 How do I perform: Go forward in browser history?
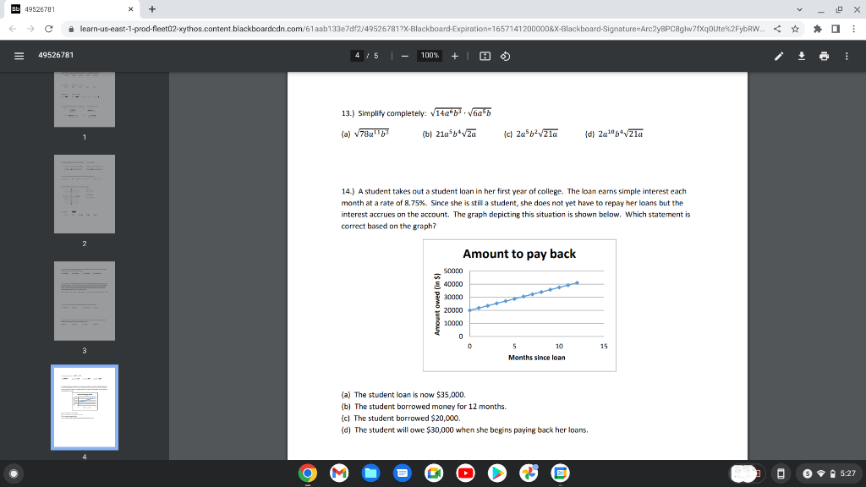(x=30, y=29)
